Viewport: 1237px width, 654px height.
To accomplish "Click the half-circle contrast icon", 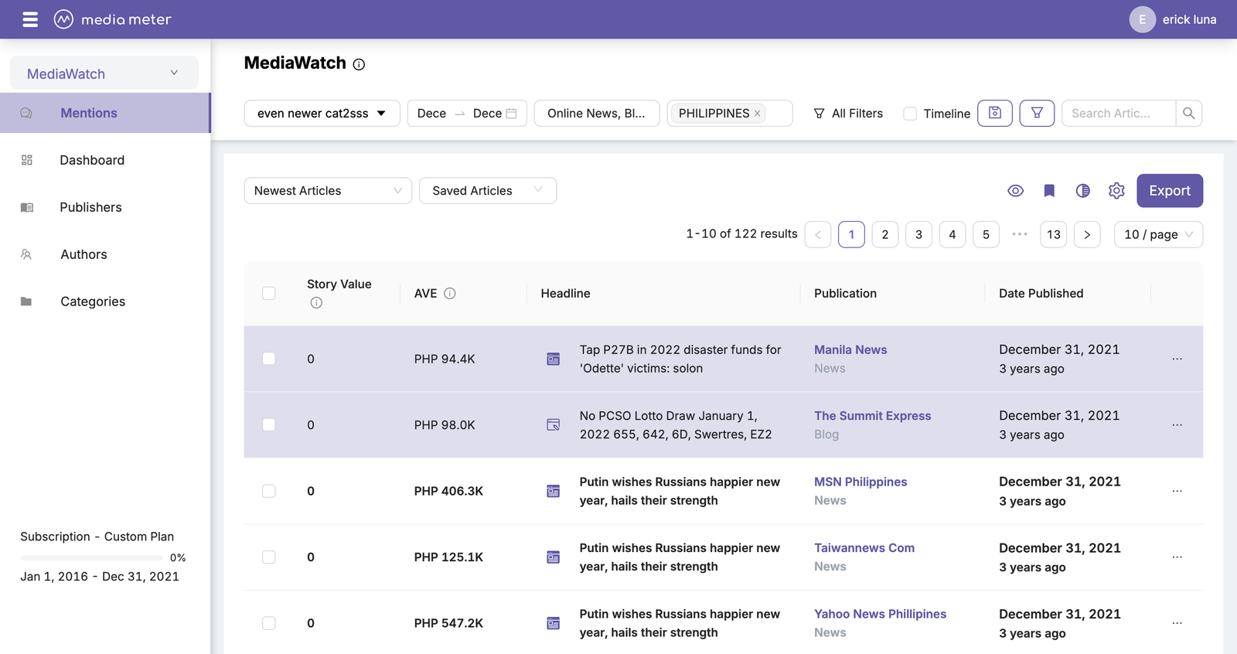I will click(x=1082, y=191).
